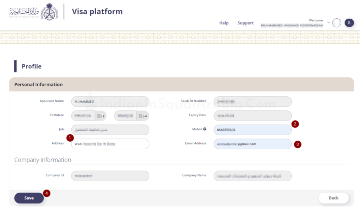
Task: Click the Saudi ID Number field
Action: 252,102
